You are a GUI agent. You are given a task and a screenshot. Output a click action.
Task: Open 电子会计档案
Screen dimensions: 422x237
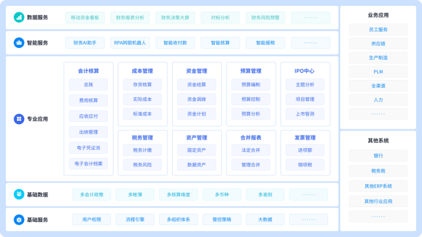[x=88, y=164]
